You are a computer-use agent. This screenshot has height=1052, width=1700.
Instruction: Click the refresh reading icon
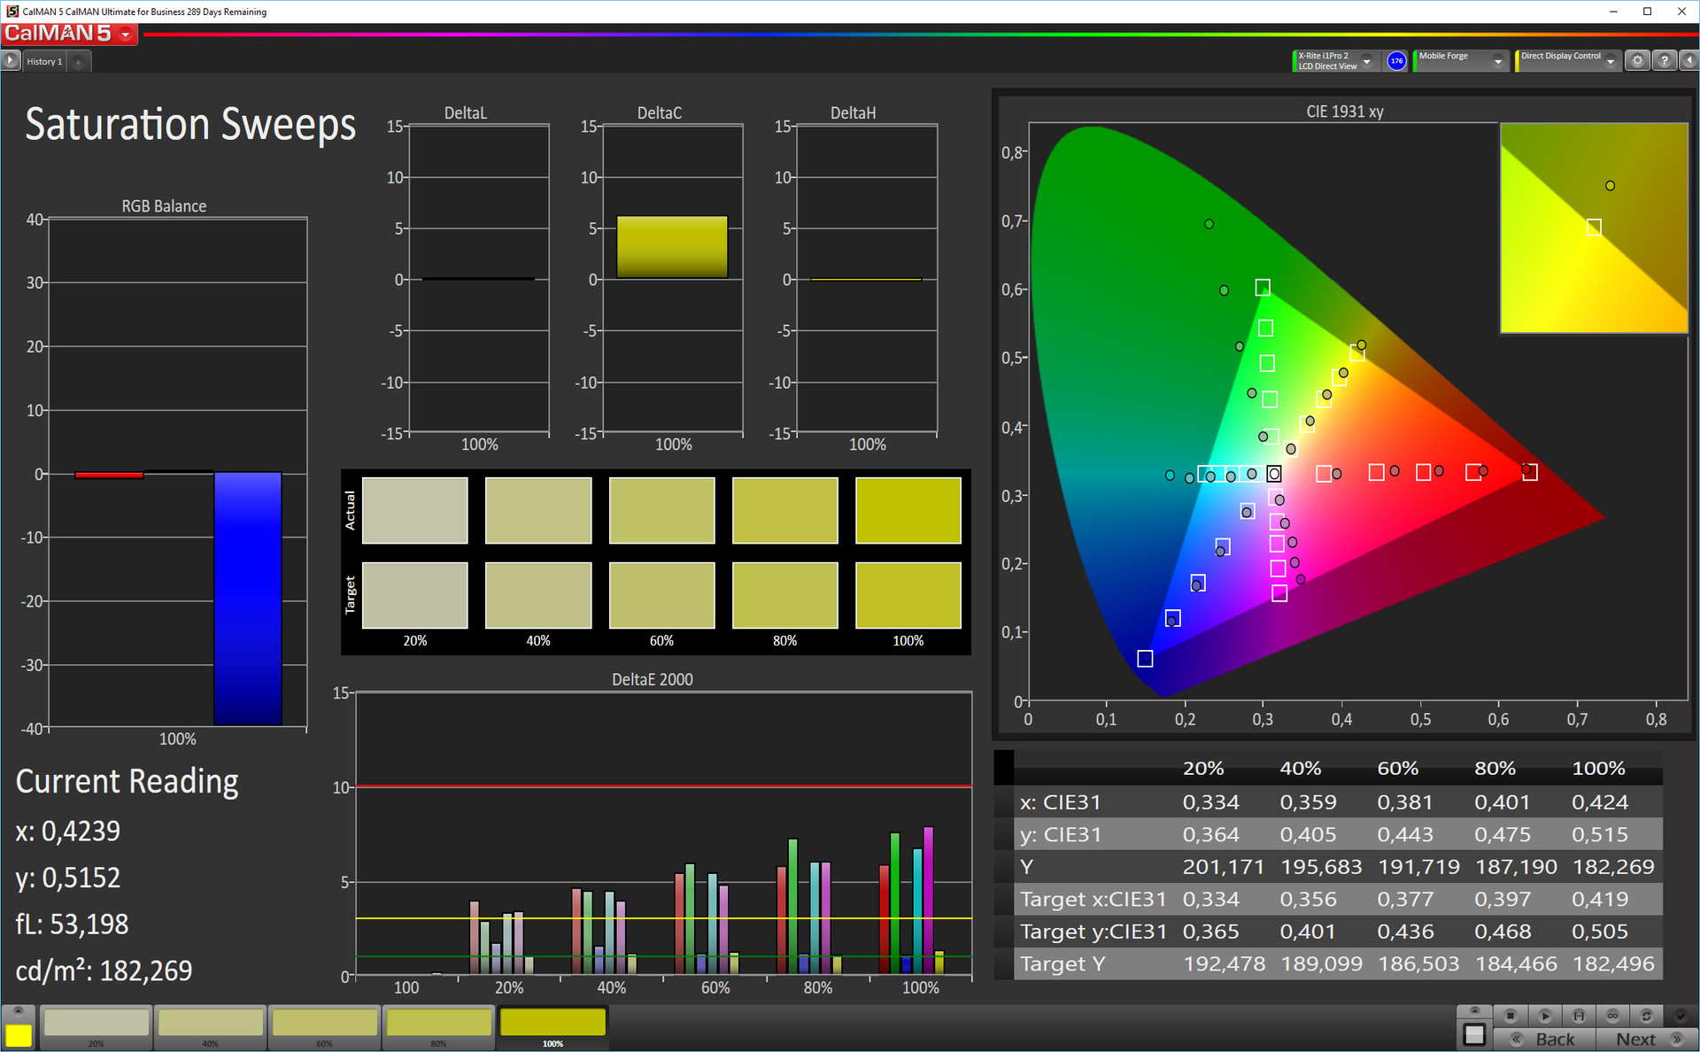click(x=1646, y=1016)
